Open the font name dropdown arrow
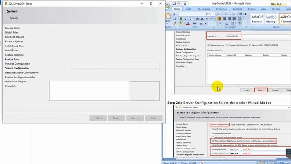The width and height of the screenshot is (291, 164). [205, 14]
